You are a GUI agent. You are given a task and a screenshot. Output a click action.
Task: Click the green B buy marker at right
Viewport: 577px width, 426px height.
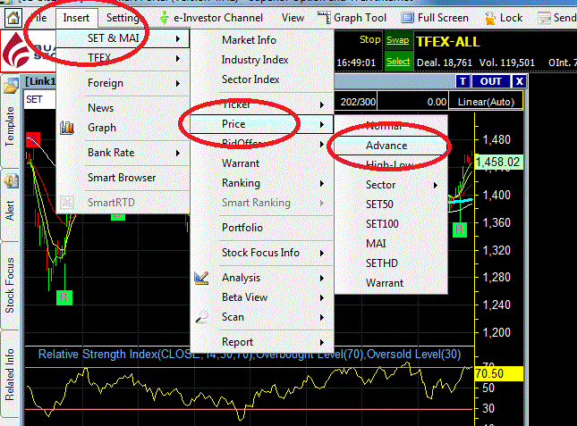pos(460,230)
